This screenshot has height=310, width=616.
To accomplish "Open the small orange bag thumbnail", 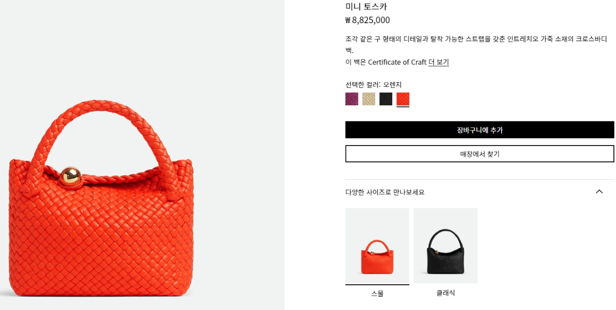I will [x=377, y=246].
